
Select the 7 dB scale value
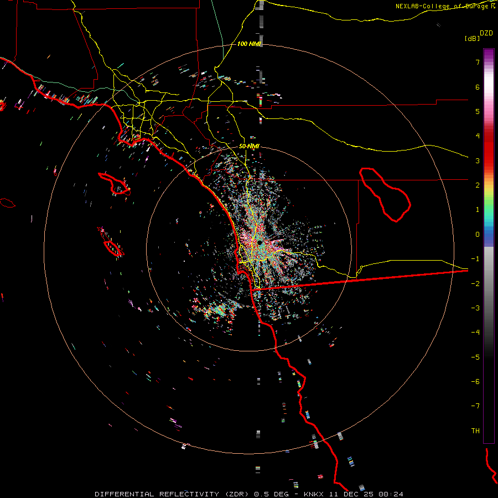(478, 62)
